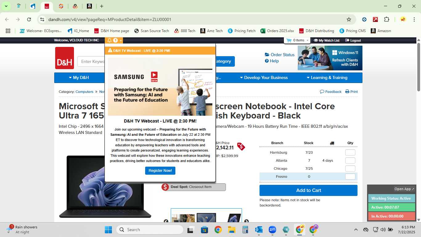Click Register Now! button
This screenshot has width=421, height=237.
tap(160, 171)
